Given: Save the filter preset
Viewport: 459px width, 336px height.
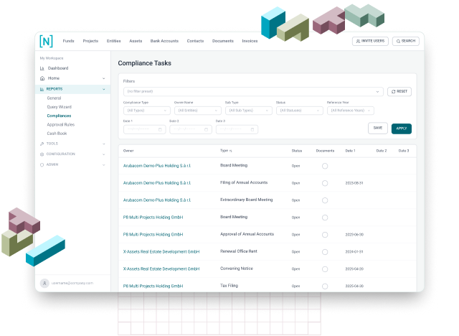Looking at the screenshot, I should [378, 128].
